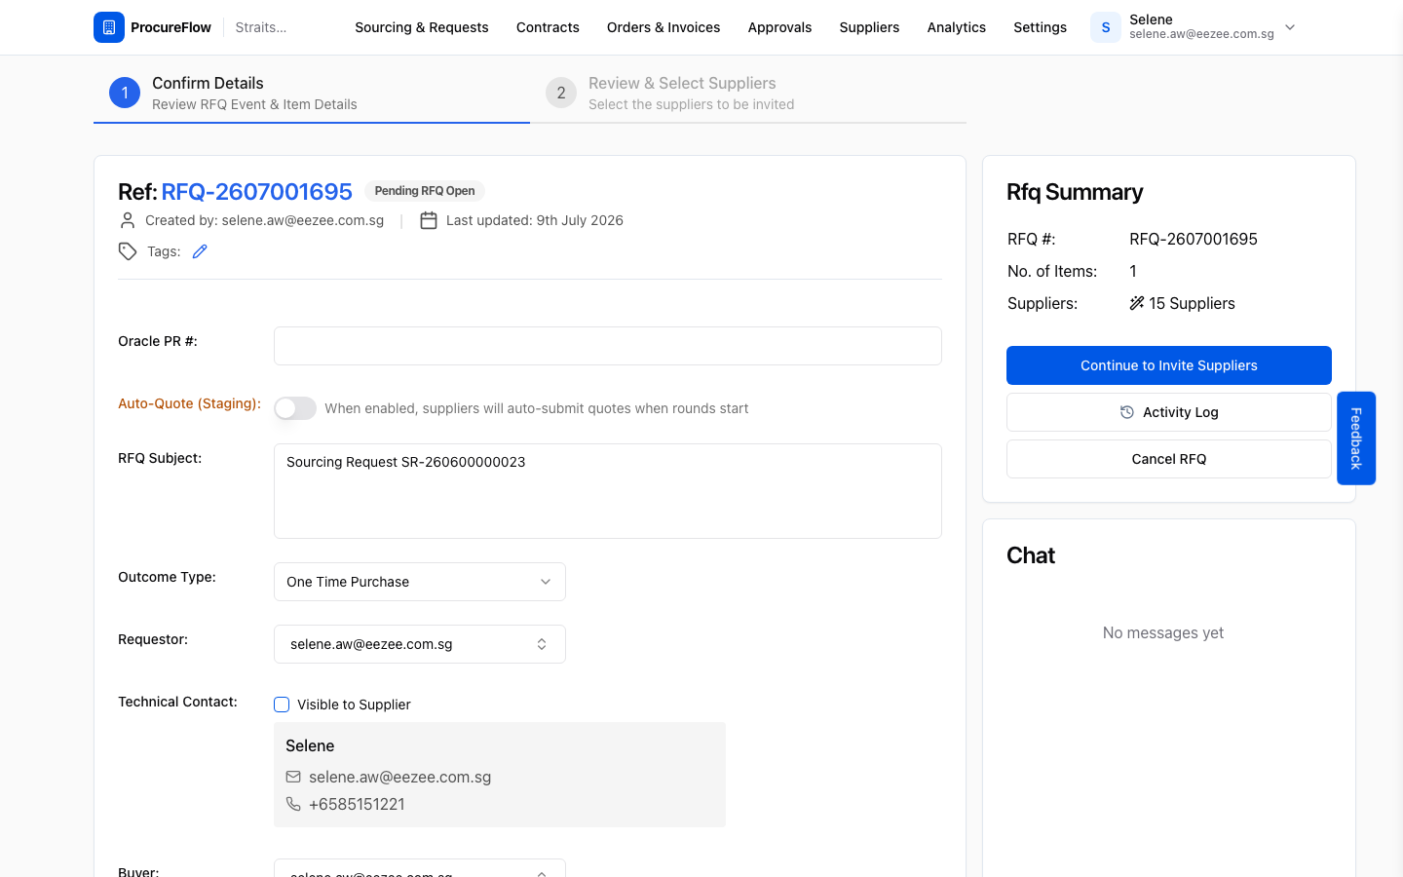Click the step 1 circle indicator
Viewport: 1403px width, 877px height.
125,93
